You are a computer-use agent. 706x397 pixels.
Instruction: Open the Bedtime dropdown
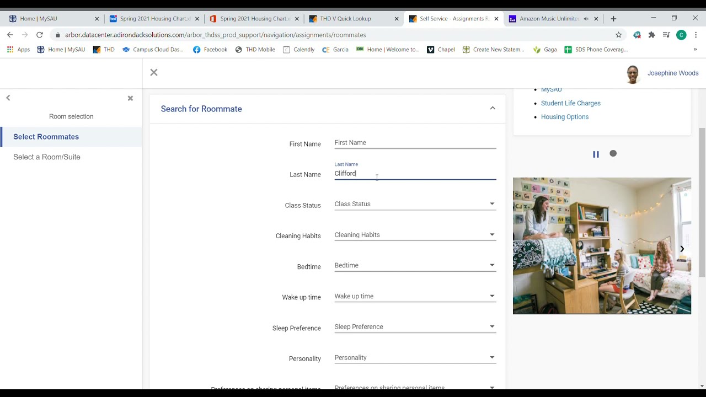[x=415, y=265]
